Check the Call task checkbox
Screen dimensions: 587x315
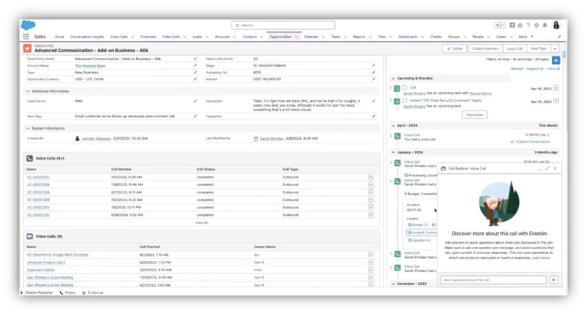pyautogui.click(x=405, y=88)
